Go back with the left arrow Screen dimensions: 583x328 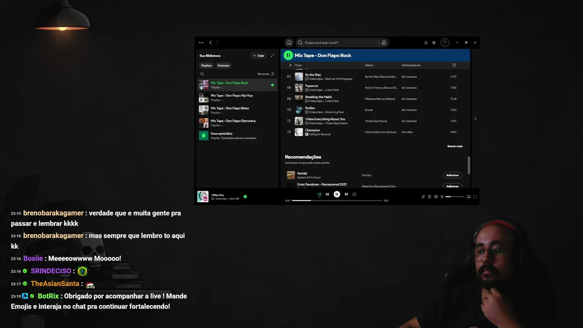[x=210, y=42]
